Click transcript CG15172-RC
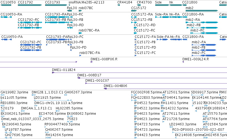The height and width of the screenshot is (139, 227). (145, 30)
